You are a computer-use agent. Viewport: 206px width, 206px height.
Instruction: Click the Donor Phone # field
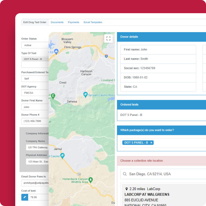tap(35, 121)
